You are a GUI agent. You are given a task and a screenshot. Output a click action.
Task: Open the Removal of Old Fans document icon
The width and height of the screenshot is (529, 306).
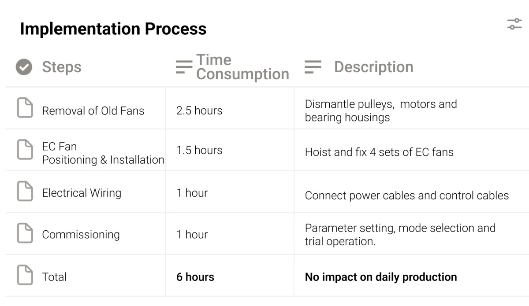(25, 108)
